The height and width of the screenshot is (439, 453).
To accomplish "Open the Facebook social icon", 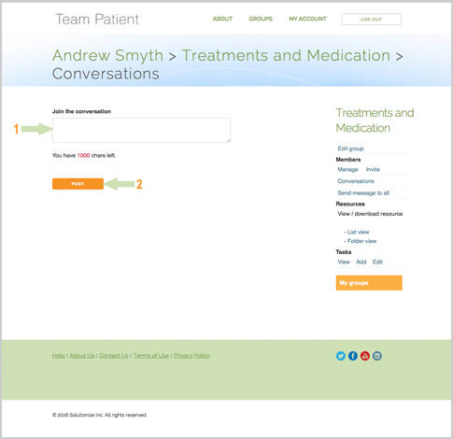I will 353,356.
